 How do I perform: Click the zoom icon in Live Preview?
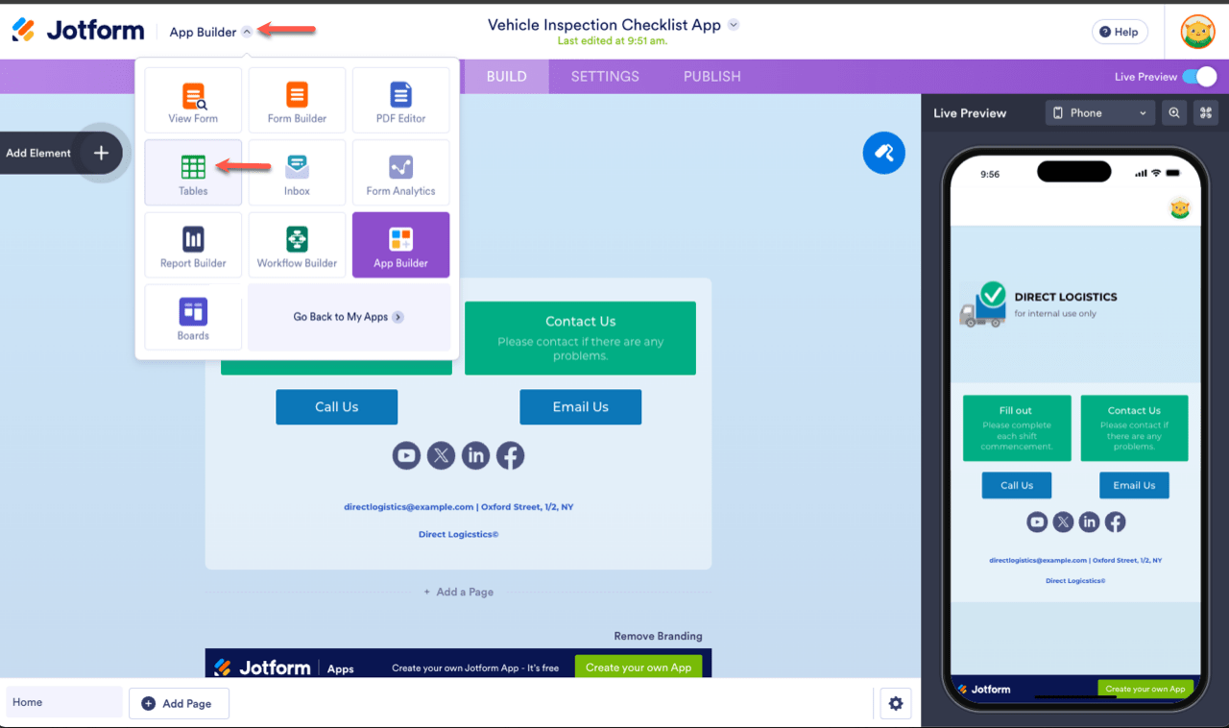tap(1174, 113)
